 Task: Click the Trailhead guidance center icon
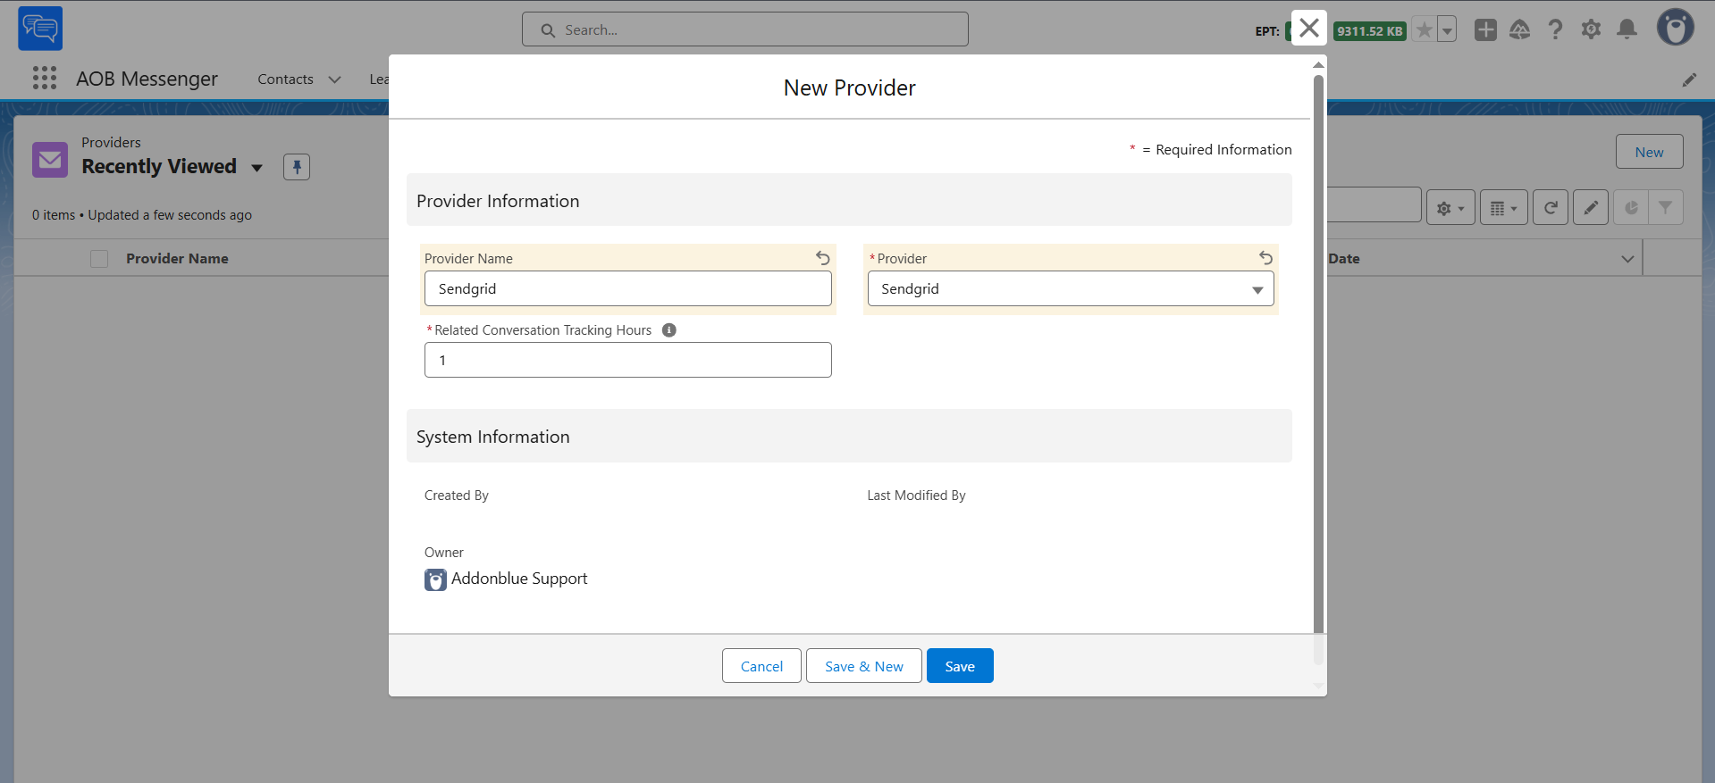1519,29
